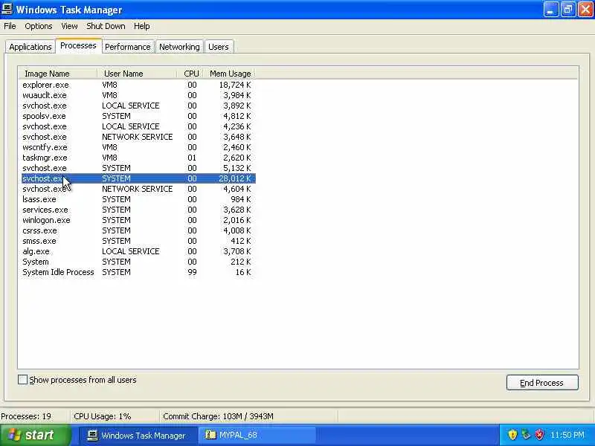
Task: Select svchost.exe using 3,892 K memory
Action: 138,106
